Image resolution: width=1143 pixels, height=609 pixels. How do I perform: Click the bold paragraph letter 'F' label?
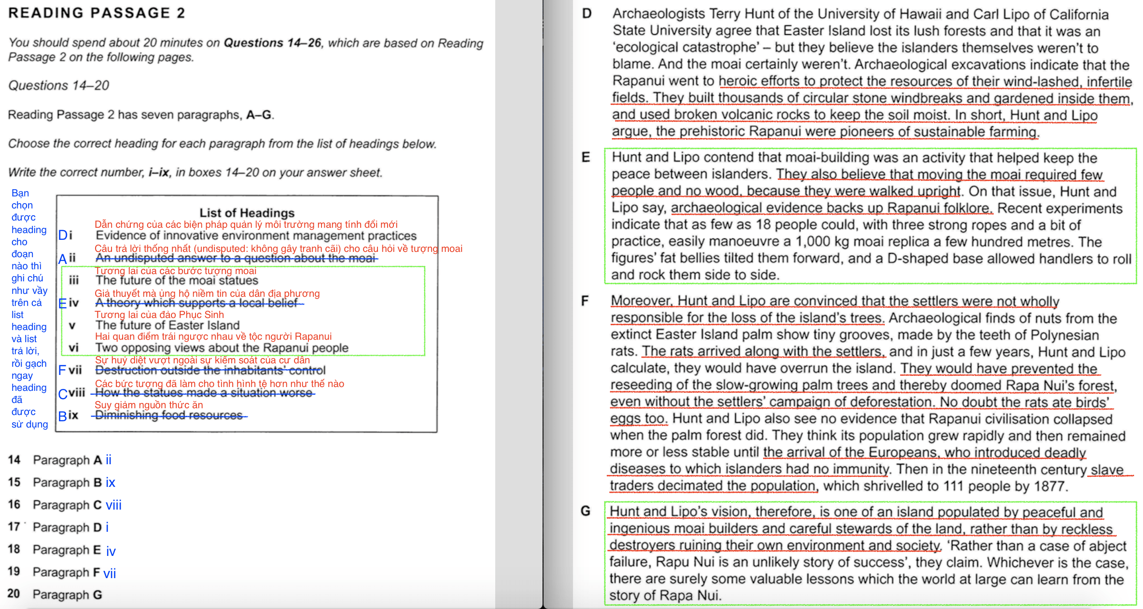tap(585, 301)
